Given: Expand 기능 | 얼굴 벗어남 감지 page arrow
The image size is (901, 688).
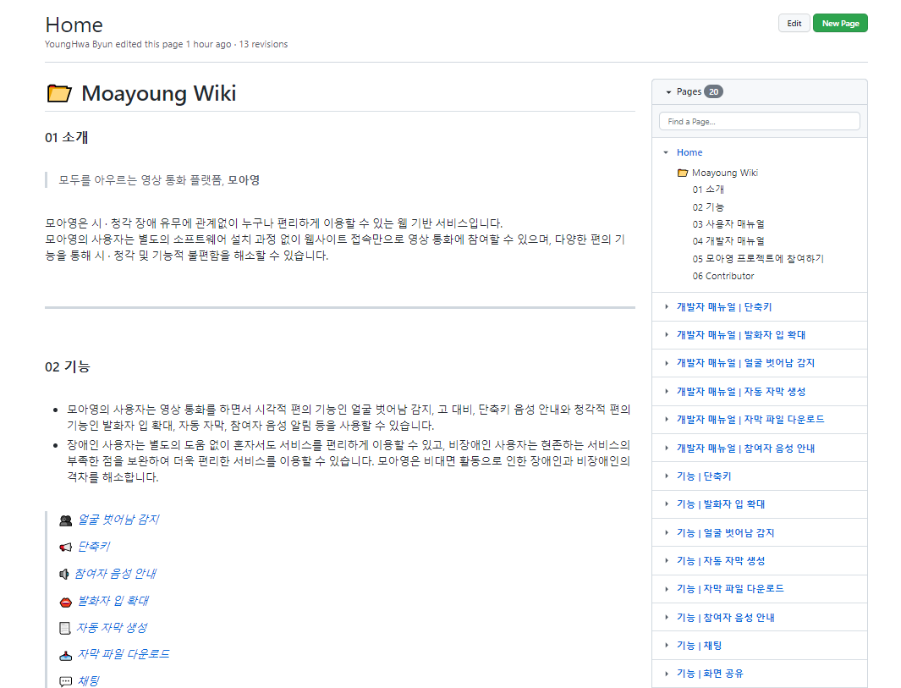Looking at the screenshot, I should pos(667,533).
